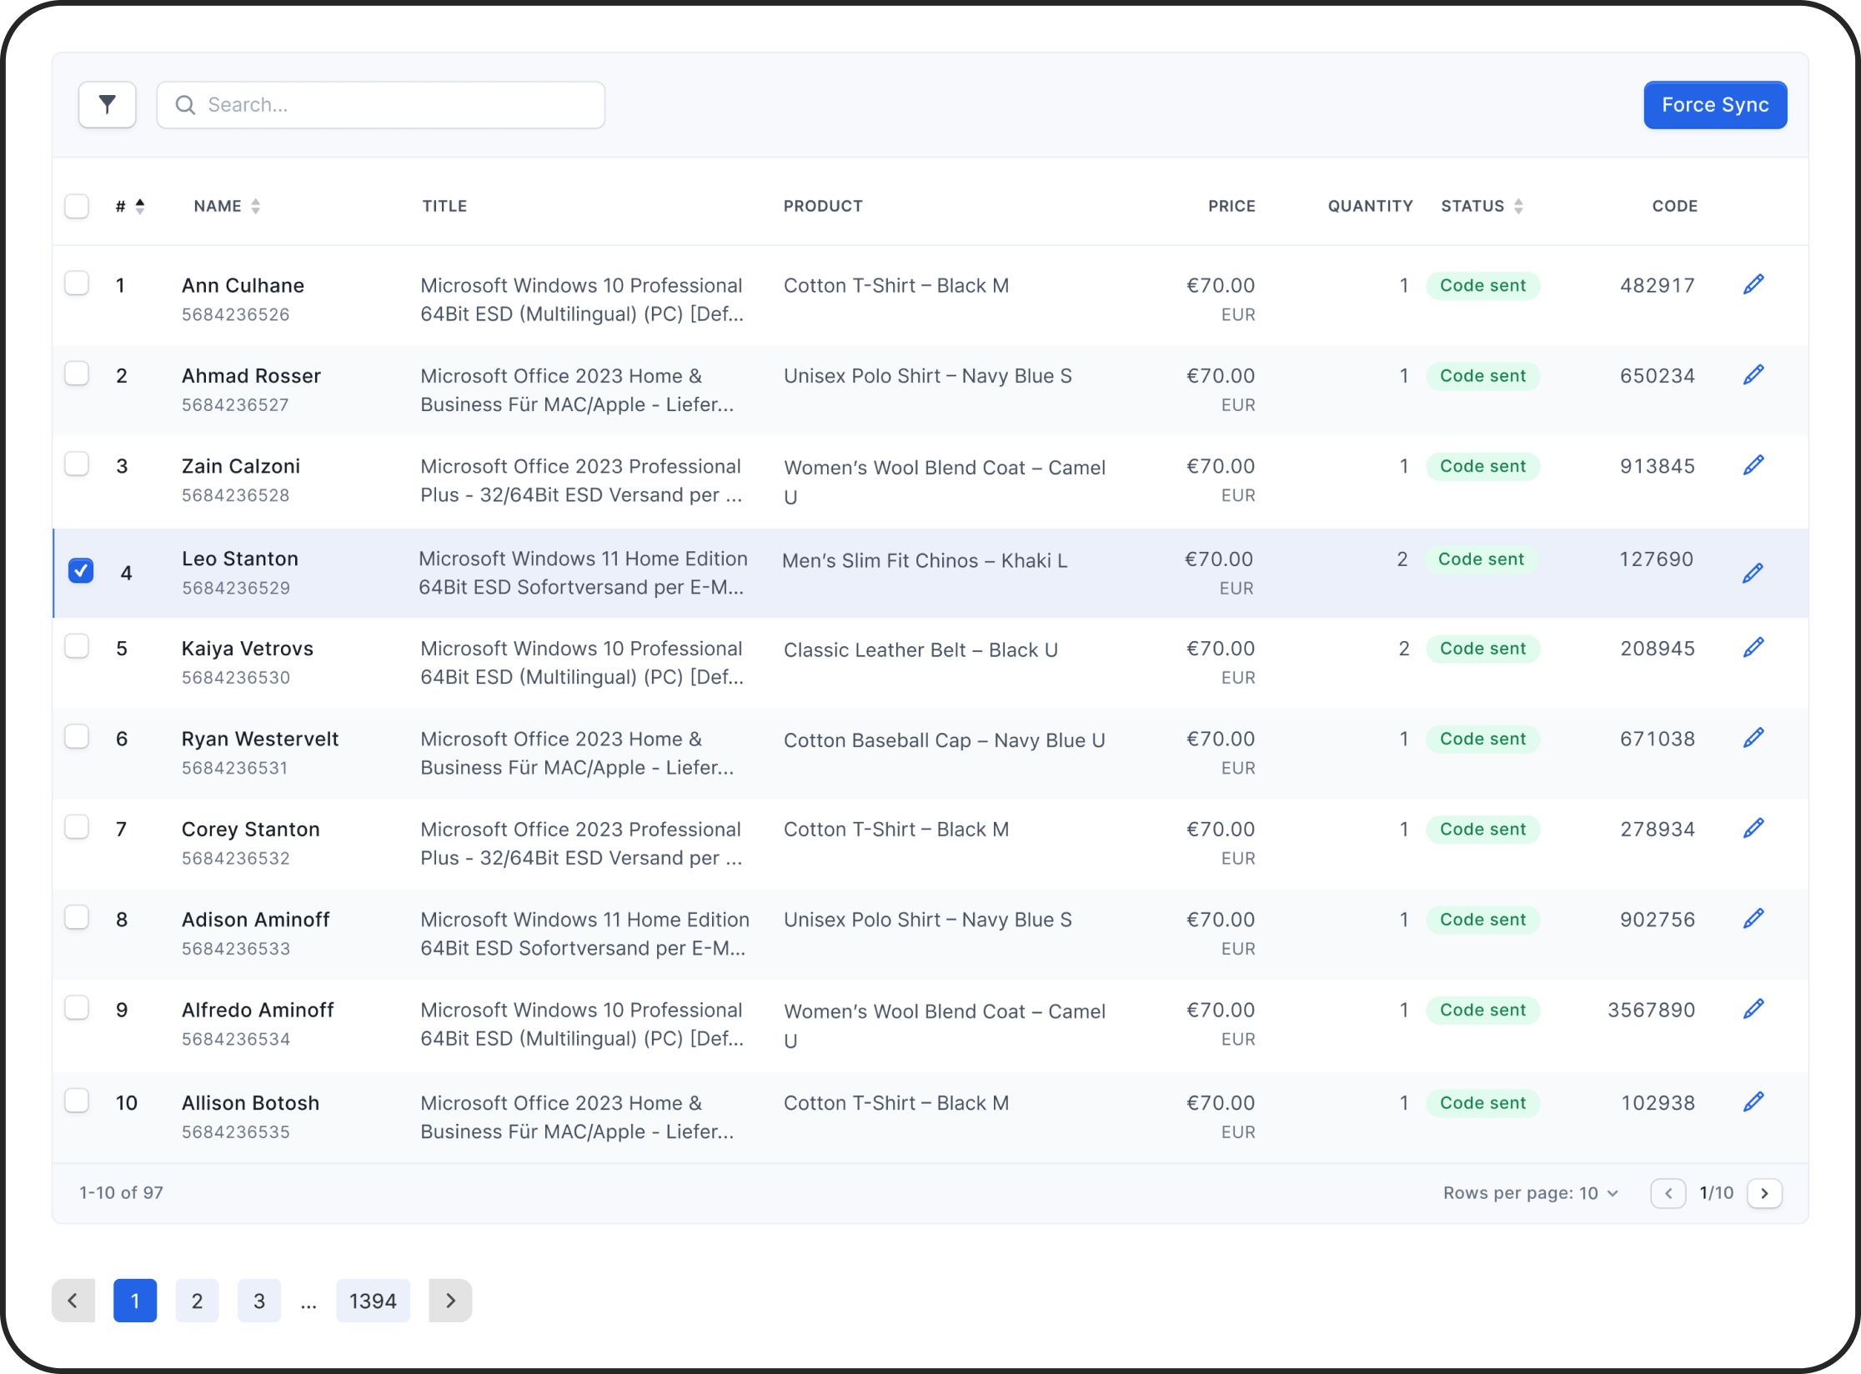Open the filter options panel
This screenshot has height=1374, width=1861.
click(107, 104)
